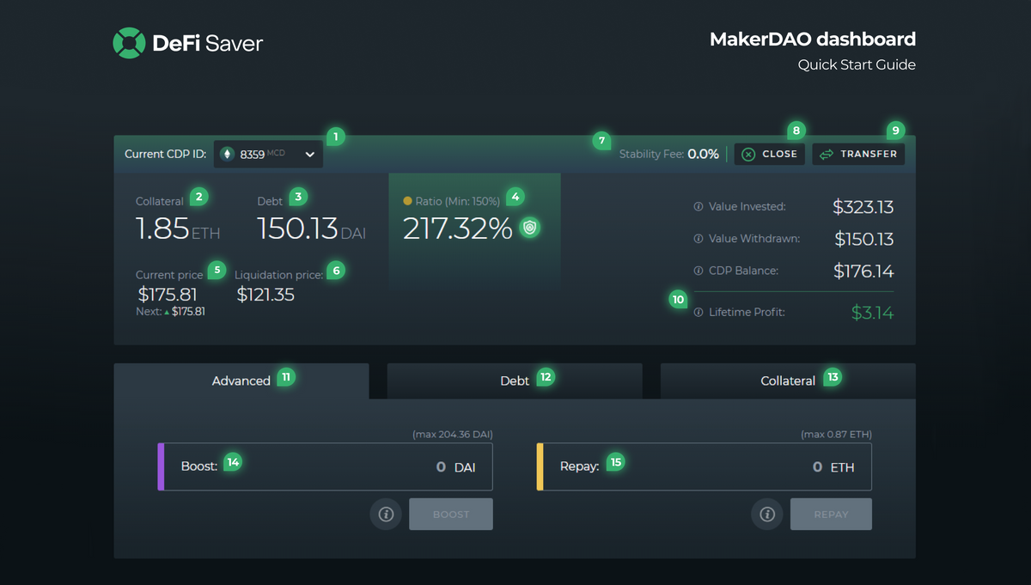Switch to the Debt tab
Viewport: 1031px width, 585px height.
coord(515,381)
